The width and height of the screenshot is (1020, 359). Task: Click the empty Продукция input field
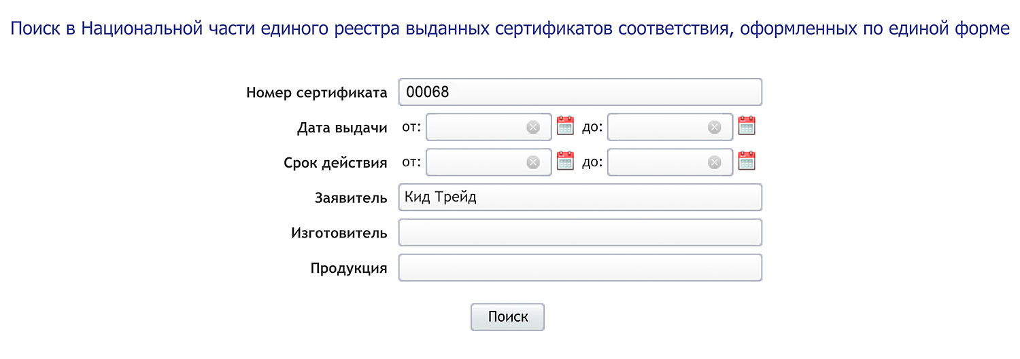(579, 268)
